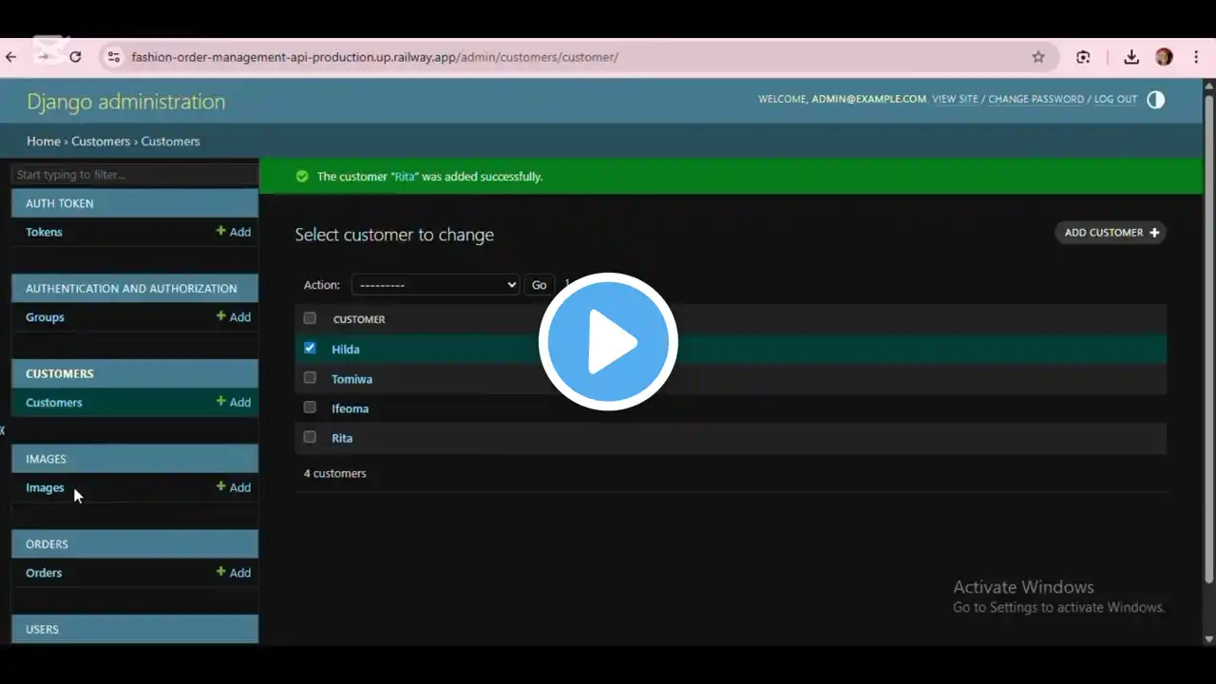Viewport: 1216px width, 684px height.
Task: Open site information icon in address bar
Action: click(x=114, y=57)
